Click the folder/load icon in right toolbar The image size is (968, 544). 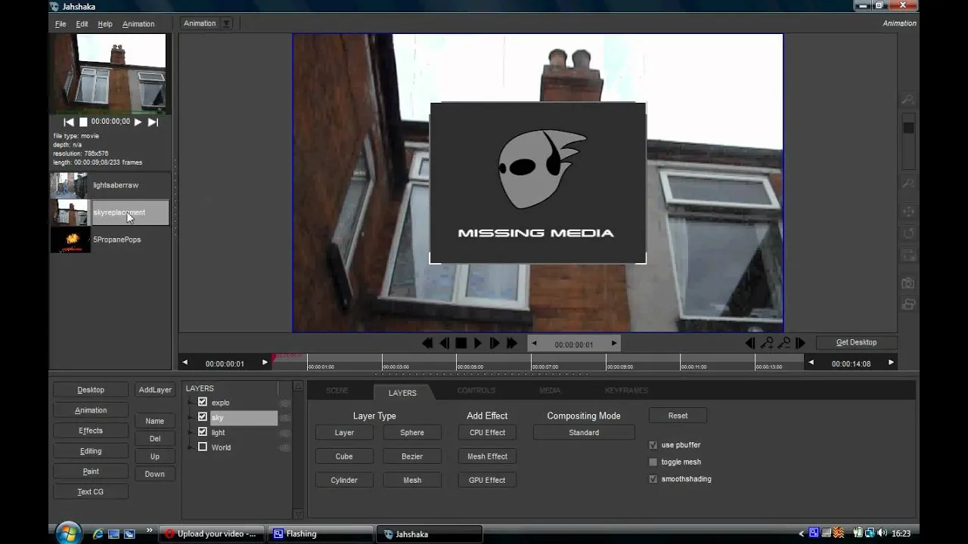[908, 255]
